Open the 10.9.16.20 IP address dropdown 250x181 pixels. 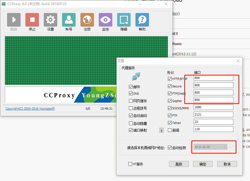(210, 147)
